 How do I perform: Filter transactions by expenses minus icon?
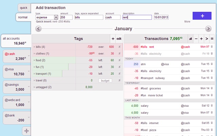tap(196, 39)
